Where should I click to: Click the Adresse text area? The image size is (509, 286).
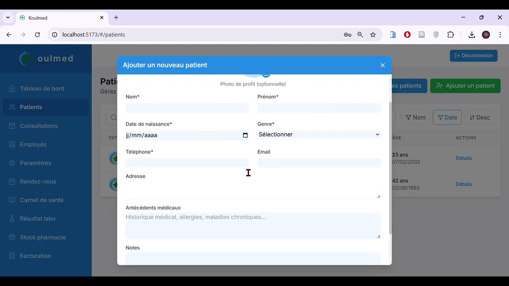click(x=253, y=191)
